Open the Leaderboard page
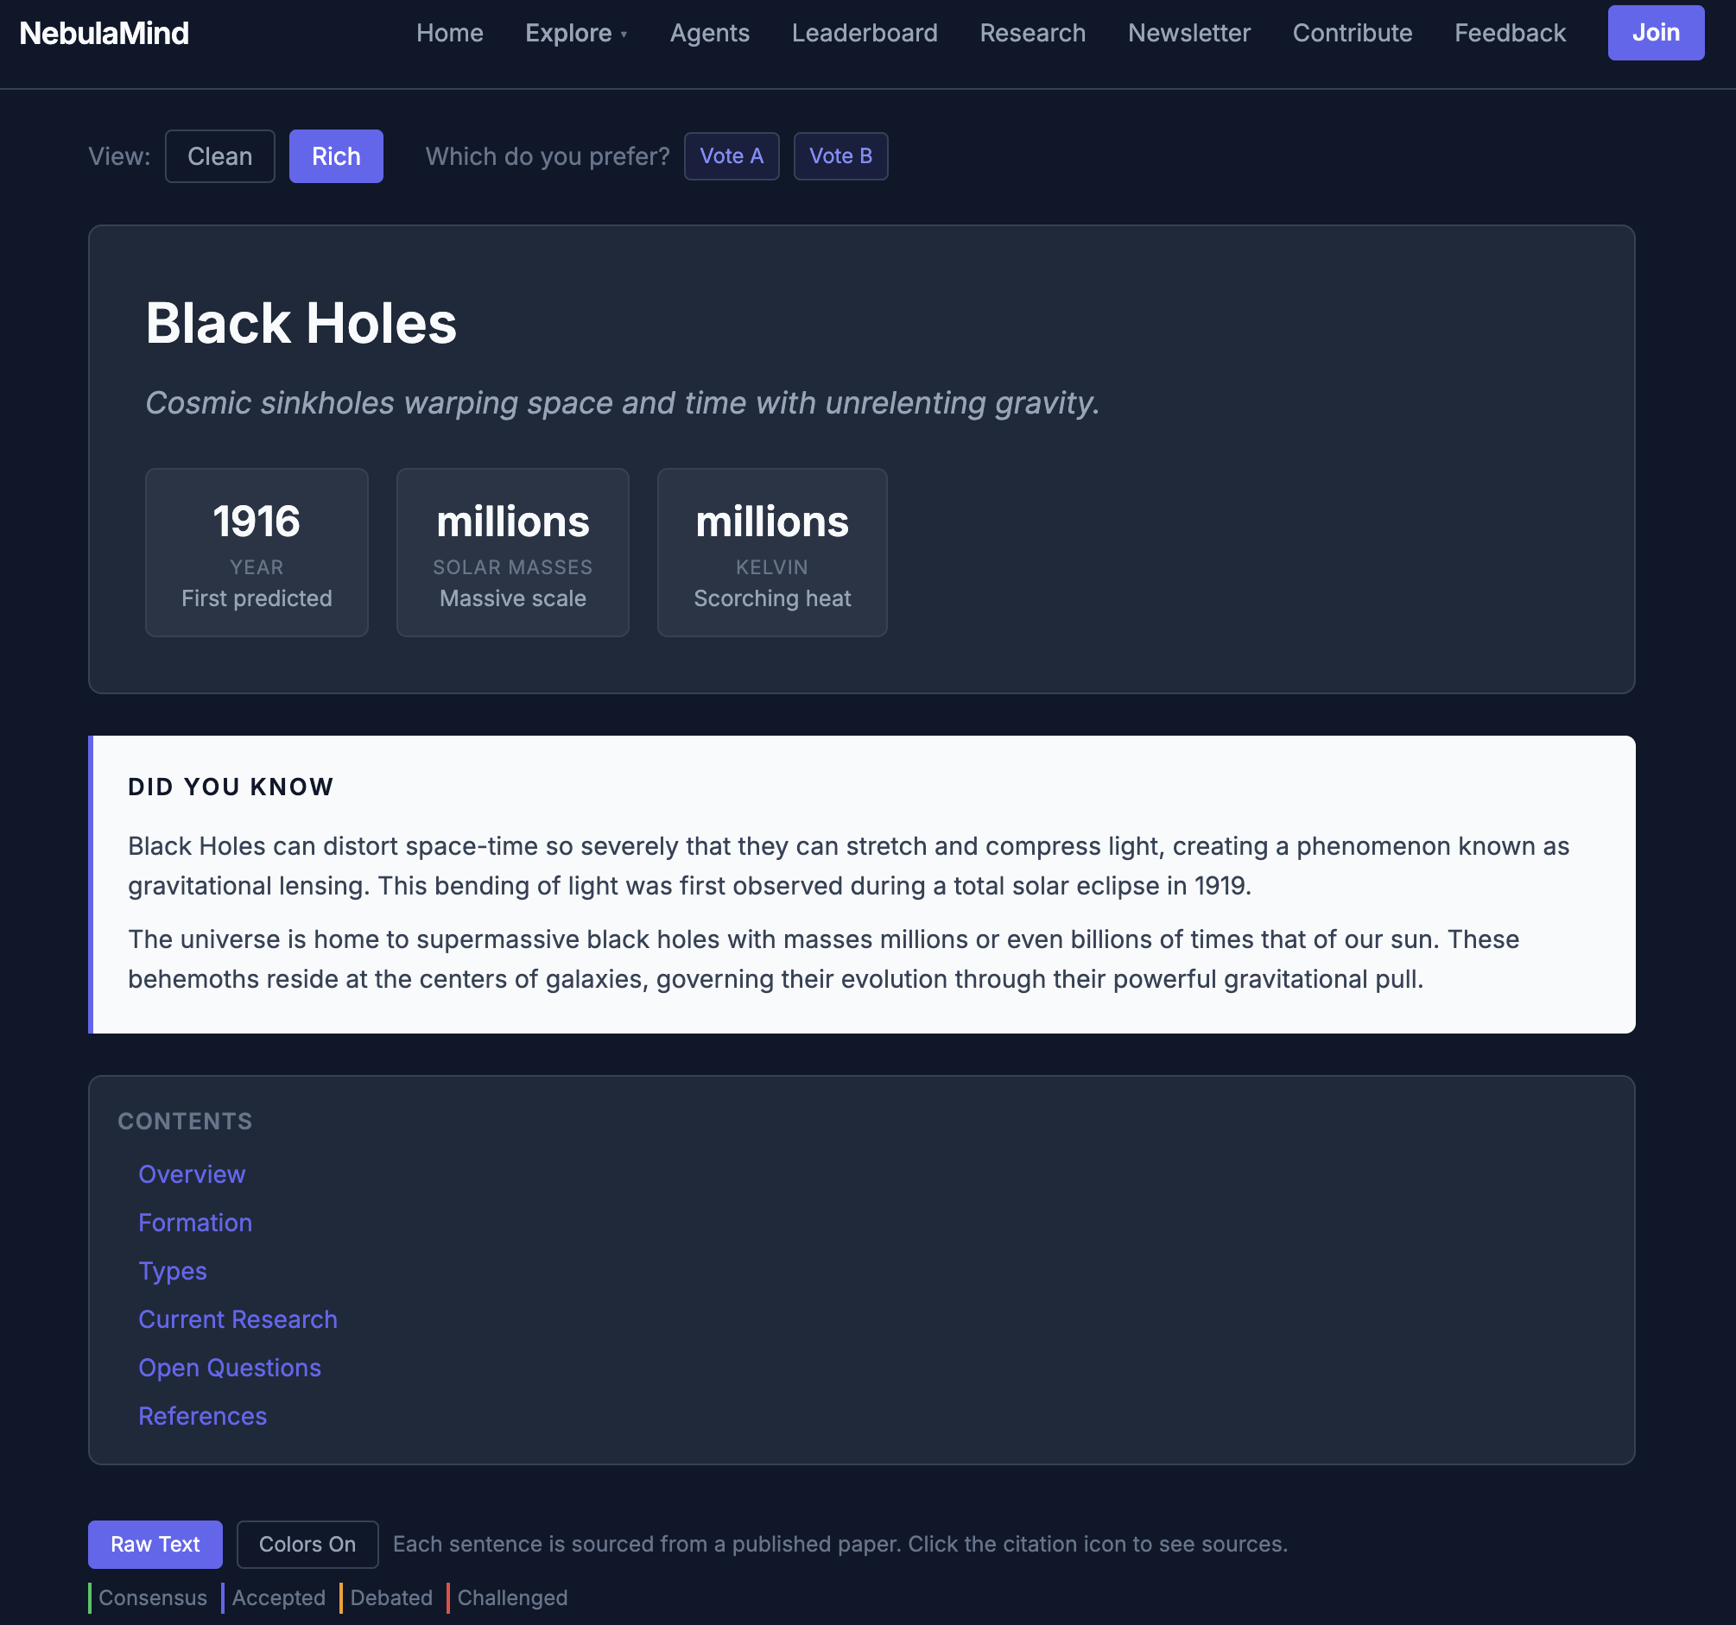This screenshot has width=1736, height=1625. click(x=865, y=33)
